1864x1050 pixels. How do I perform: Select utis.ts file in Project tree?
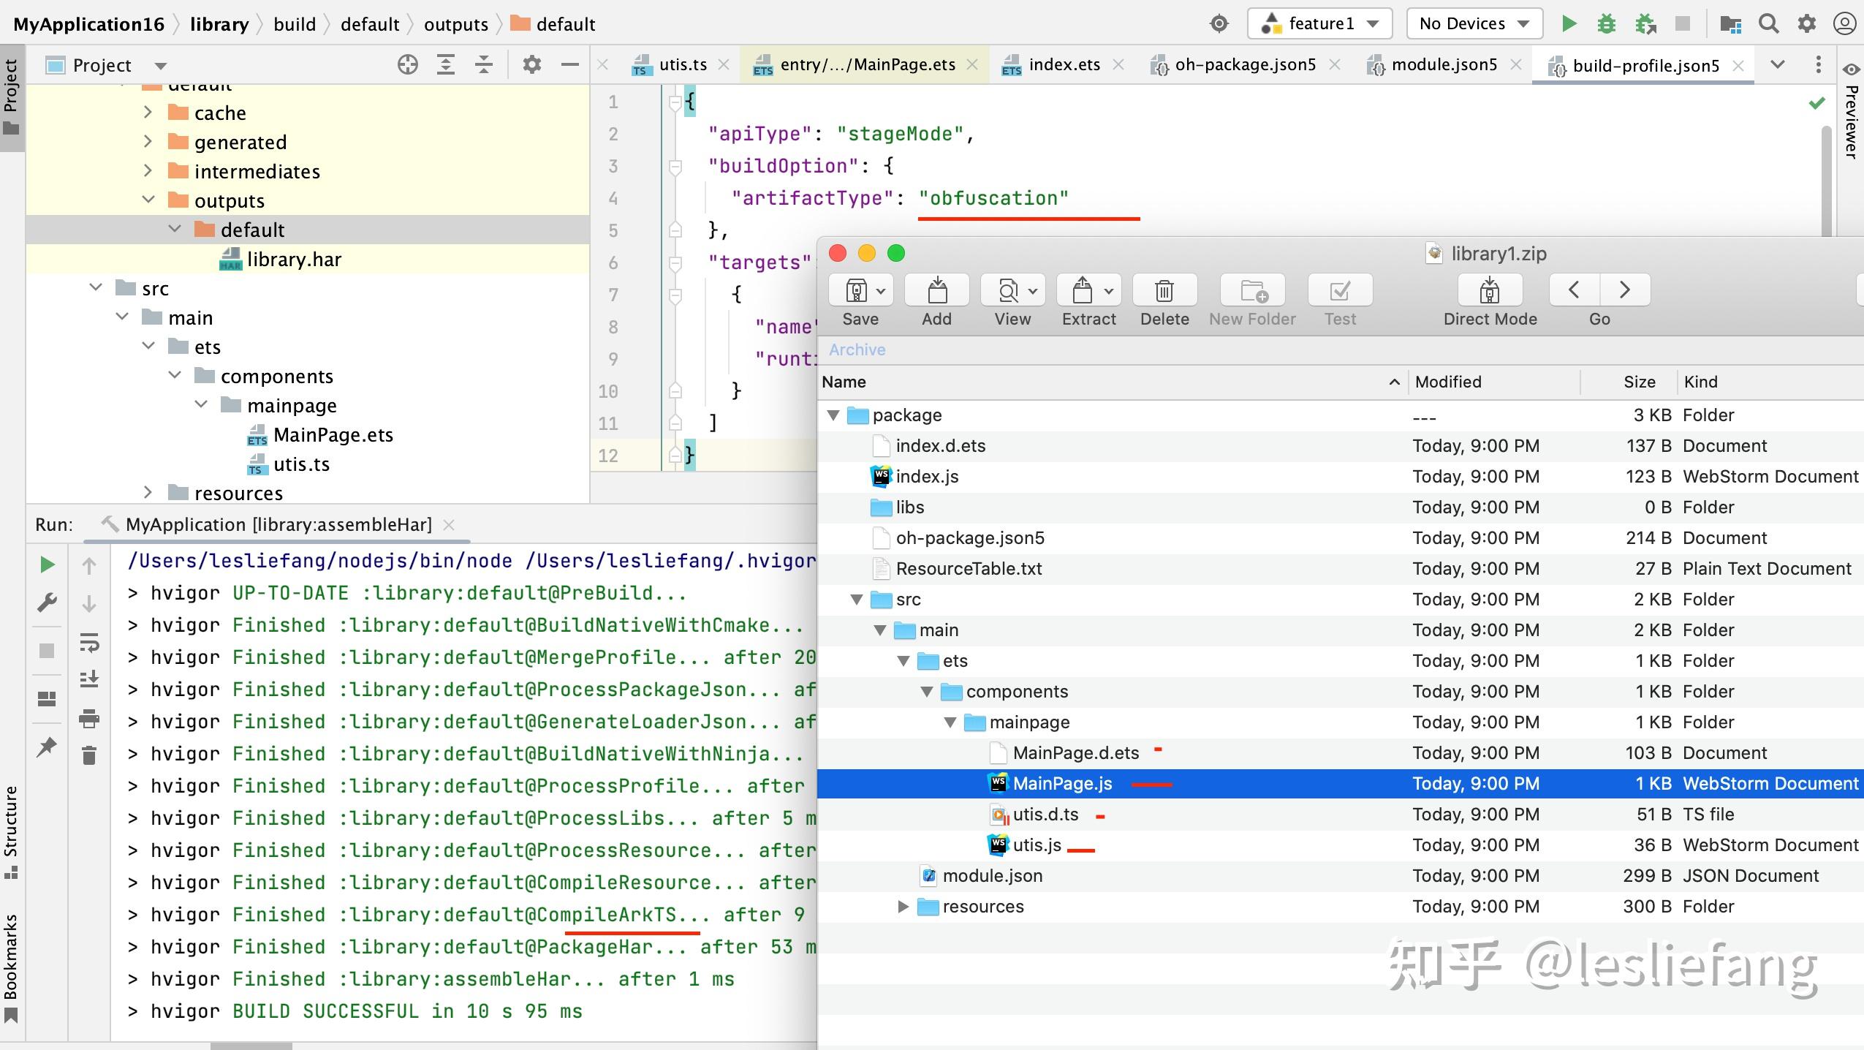coord(301,464)
